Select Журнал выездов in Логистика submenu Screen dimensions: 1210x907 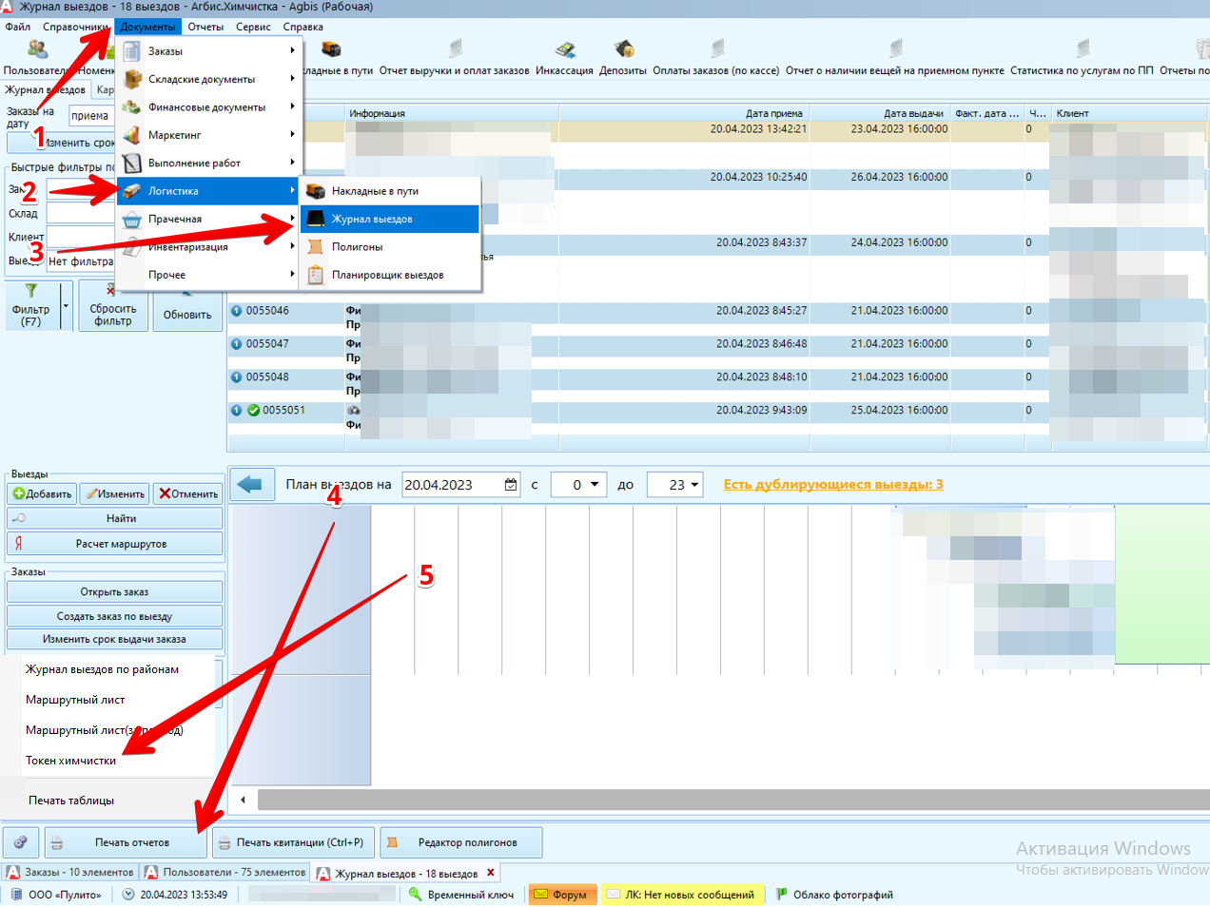pos(390,219)
